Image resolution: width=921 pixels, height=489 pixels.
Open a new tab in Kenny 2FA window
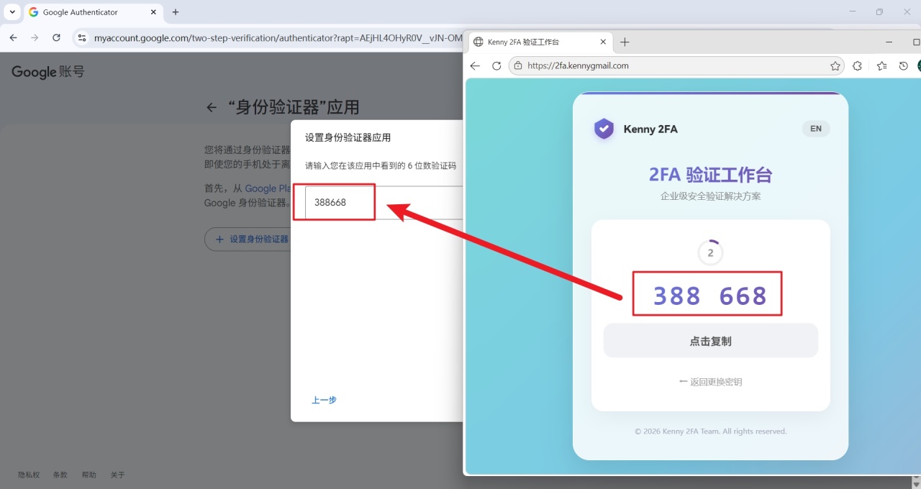pos(625,42)
